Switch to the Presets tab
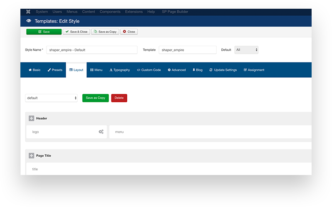Viewport: 332px width, 207px height. [x=55, y=70]
